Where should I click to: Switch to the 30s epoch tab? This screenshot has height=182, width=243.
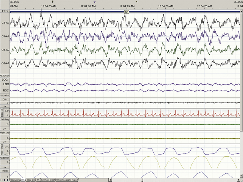(x=23, y=180)
